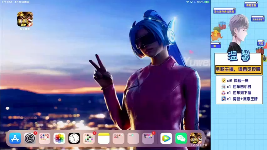Screen dimensions: 267x150
Task: Click the gift icon beside 包车到下播
Action: click(223, 93)
